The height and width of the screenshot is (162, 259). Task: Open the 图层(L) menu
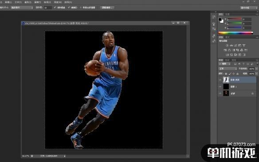pos(8,2)
